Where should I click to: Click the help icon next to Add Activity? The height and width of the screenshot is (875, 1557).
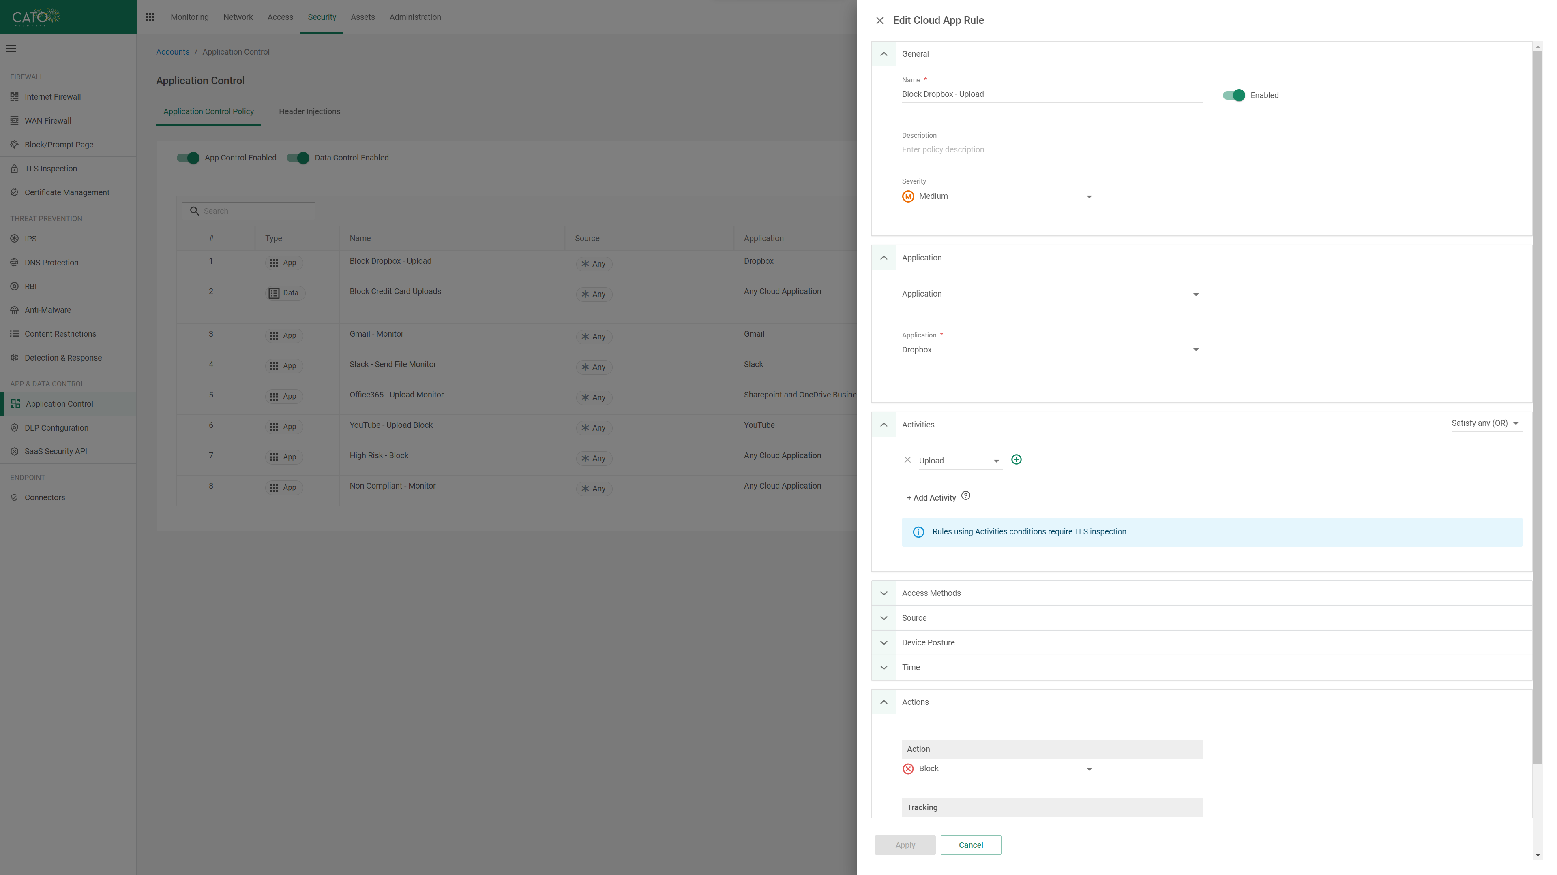(x=966, y=496)
